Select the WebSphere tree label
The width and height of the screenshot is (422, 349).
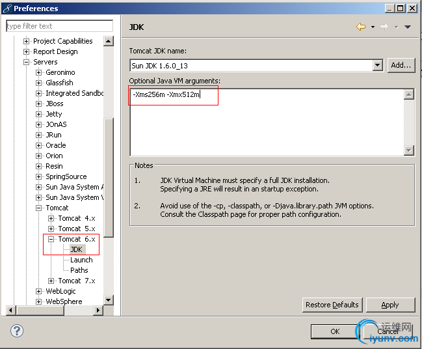(x=64, y=301)
